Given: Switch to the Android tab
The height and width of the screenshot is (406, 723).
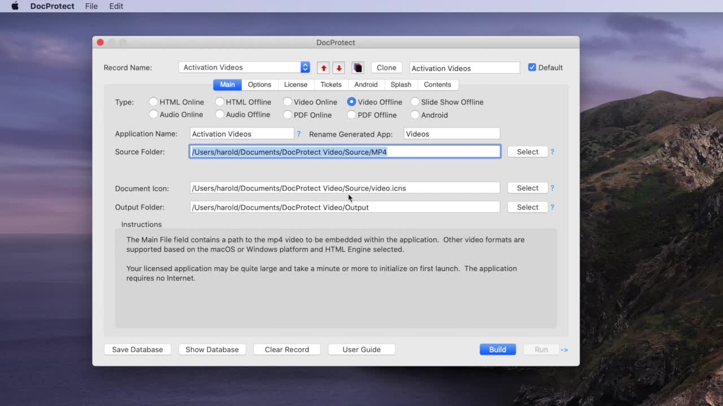Looking at the screenshot, I should tap(366, 85).
